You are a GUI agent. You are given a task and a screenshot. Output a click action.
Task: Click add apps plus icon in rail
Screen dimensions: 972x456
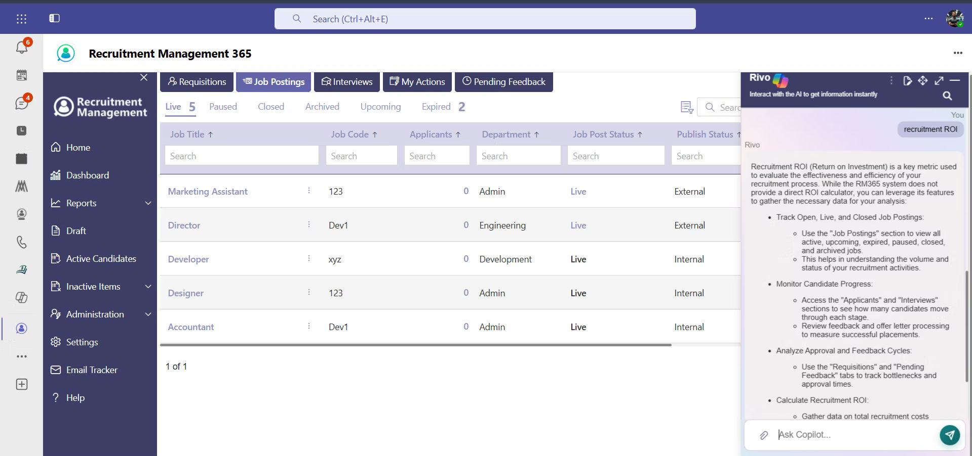click(21, 384)
